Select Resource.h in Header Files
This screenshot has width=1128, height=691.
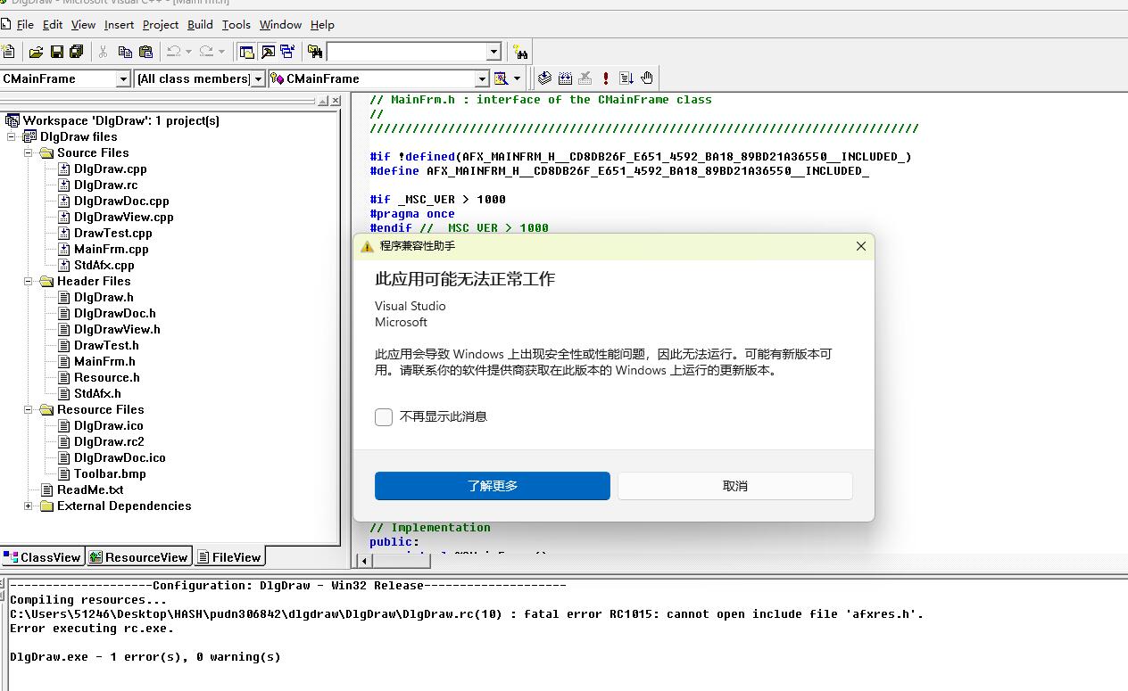(106, 377)
